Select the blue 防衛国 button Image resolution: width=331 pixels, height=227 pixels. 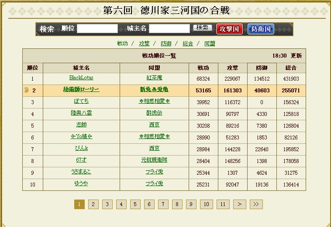(261, 29)
